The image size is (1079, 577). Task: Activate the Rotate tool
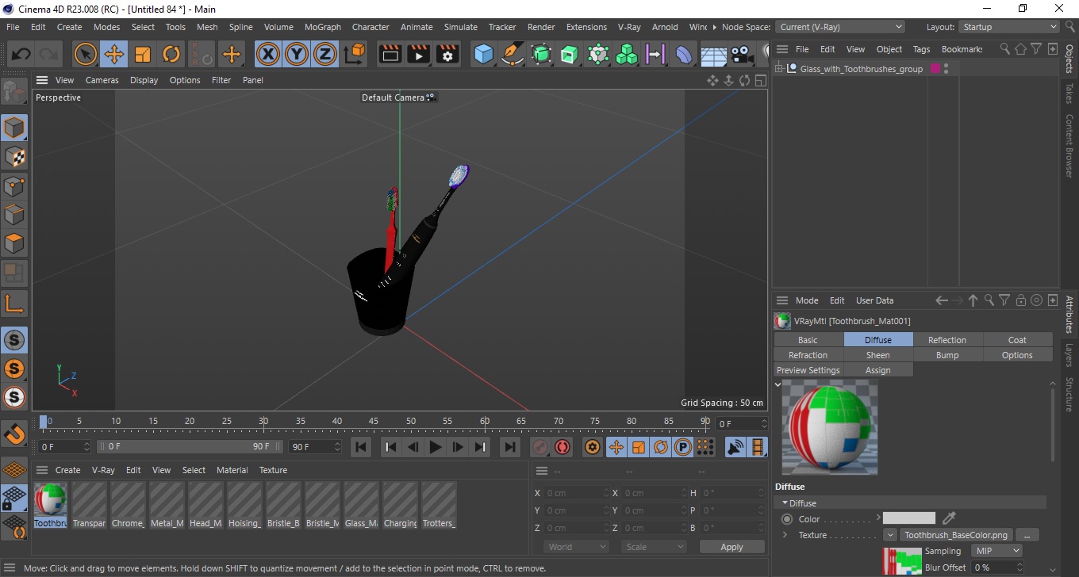pos(171,54)
